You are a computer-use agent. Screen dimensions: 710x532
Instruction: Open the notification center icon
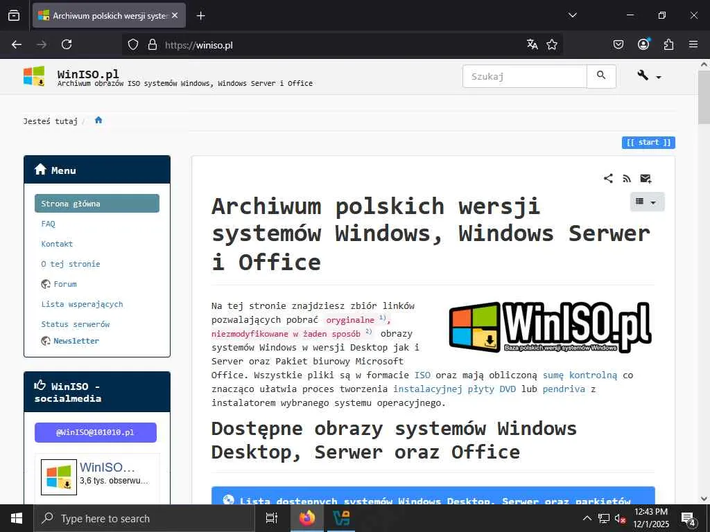689,520
